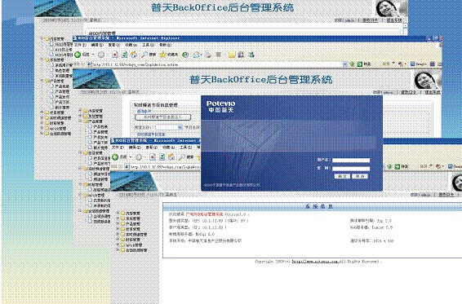Click Messenger icon in middle IE toolbar

[251, 55]
